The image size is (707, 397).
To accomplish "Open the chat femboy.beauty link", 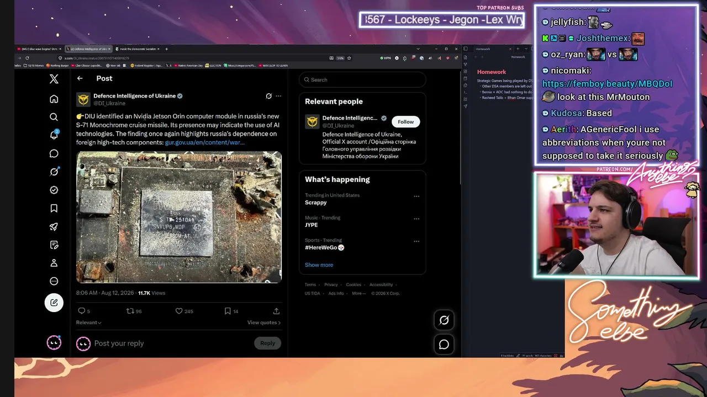I will click(x=607, y=84).
